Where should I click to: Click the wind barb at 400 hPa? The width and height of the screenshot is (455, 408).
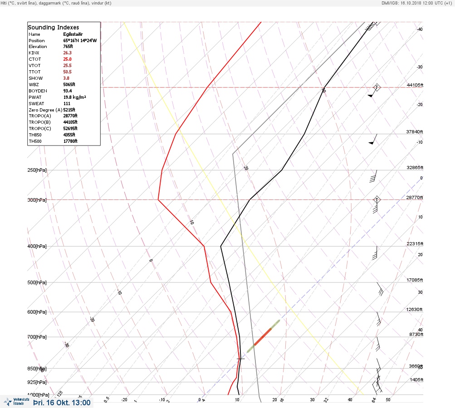click(375, 253)
